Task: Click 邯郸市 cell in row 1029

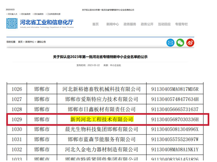Action: (42, 120)
